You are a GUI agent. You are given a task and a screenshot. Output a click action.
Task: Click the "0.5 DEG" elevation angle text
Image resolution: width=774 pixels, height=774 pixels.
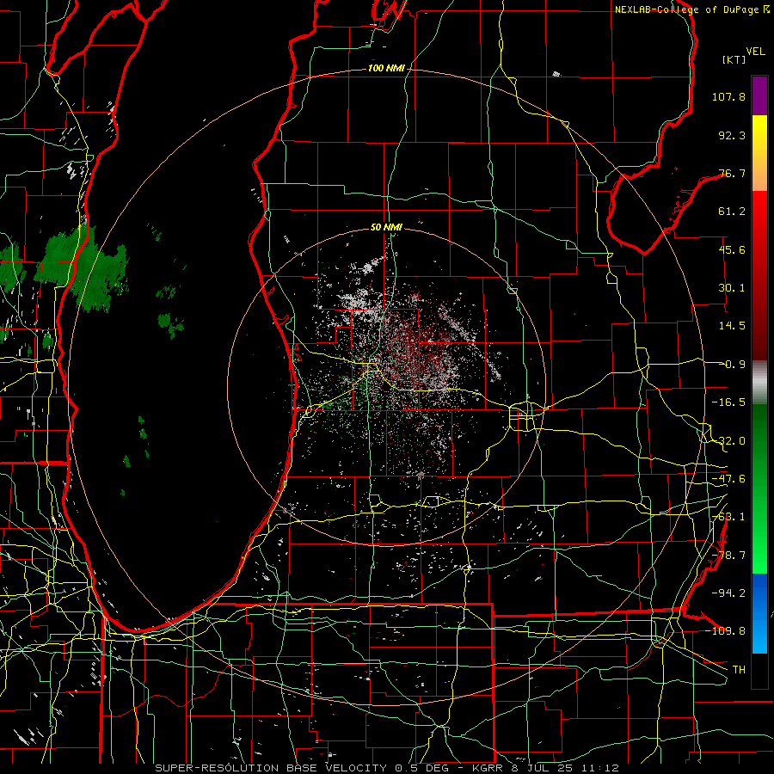click(x=421, y=768)
